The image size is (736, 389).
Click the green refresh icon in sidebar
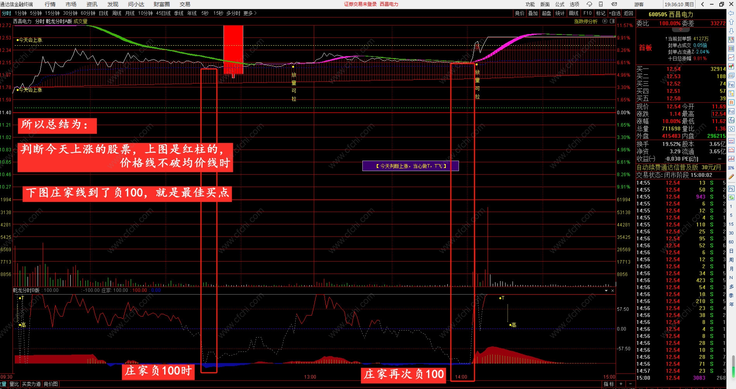731,197
